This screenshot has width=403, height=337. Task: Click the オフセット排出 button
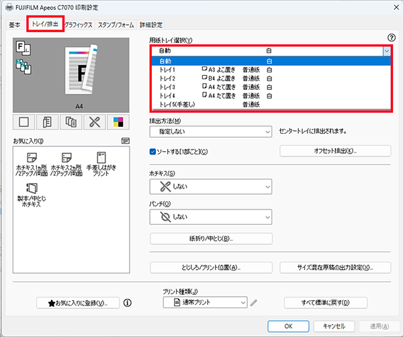[x=335, y=151]
